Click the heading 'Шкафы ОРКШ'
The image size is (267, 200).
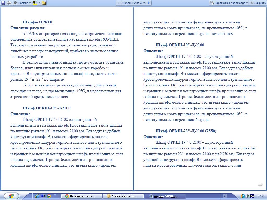(x=38, y=22)
